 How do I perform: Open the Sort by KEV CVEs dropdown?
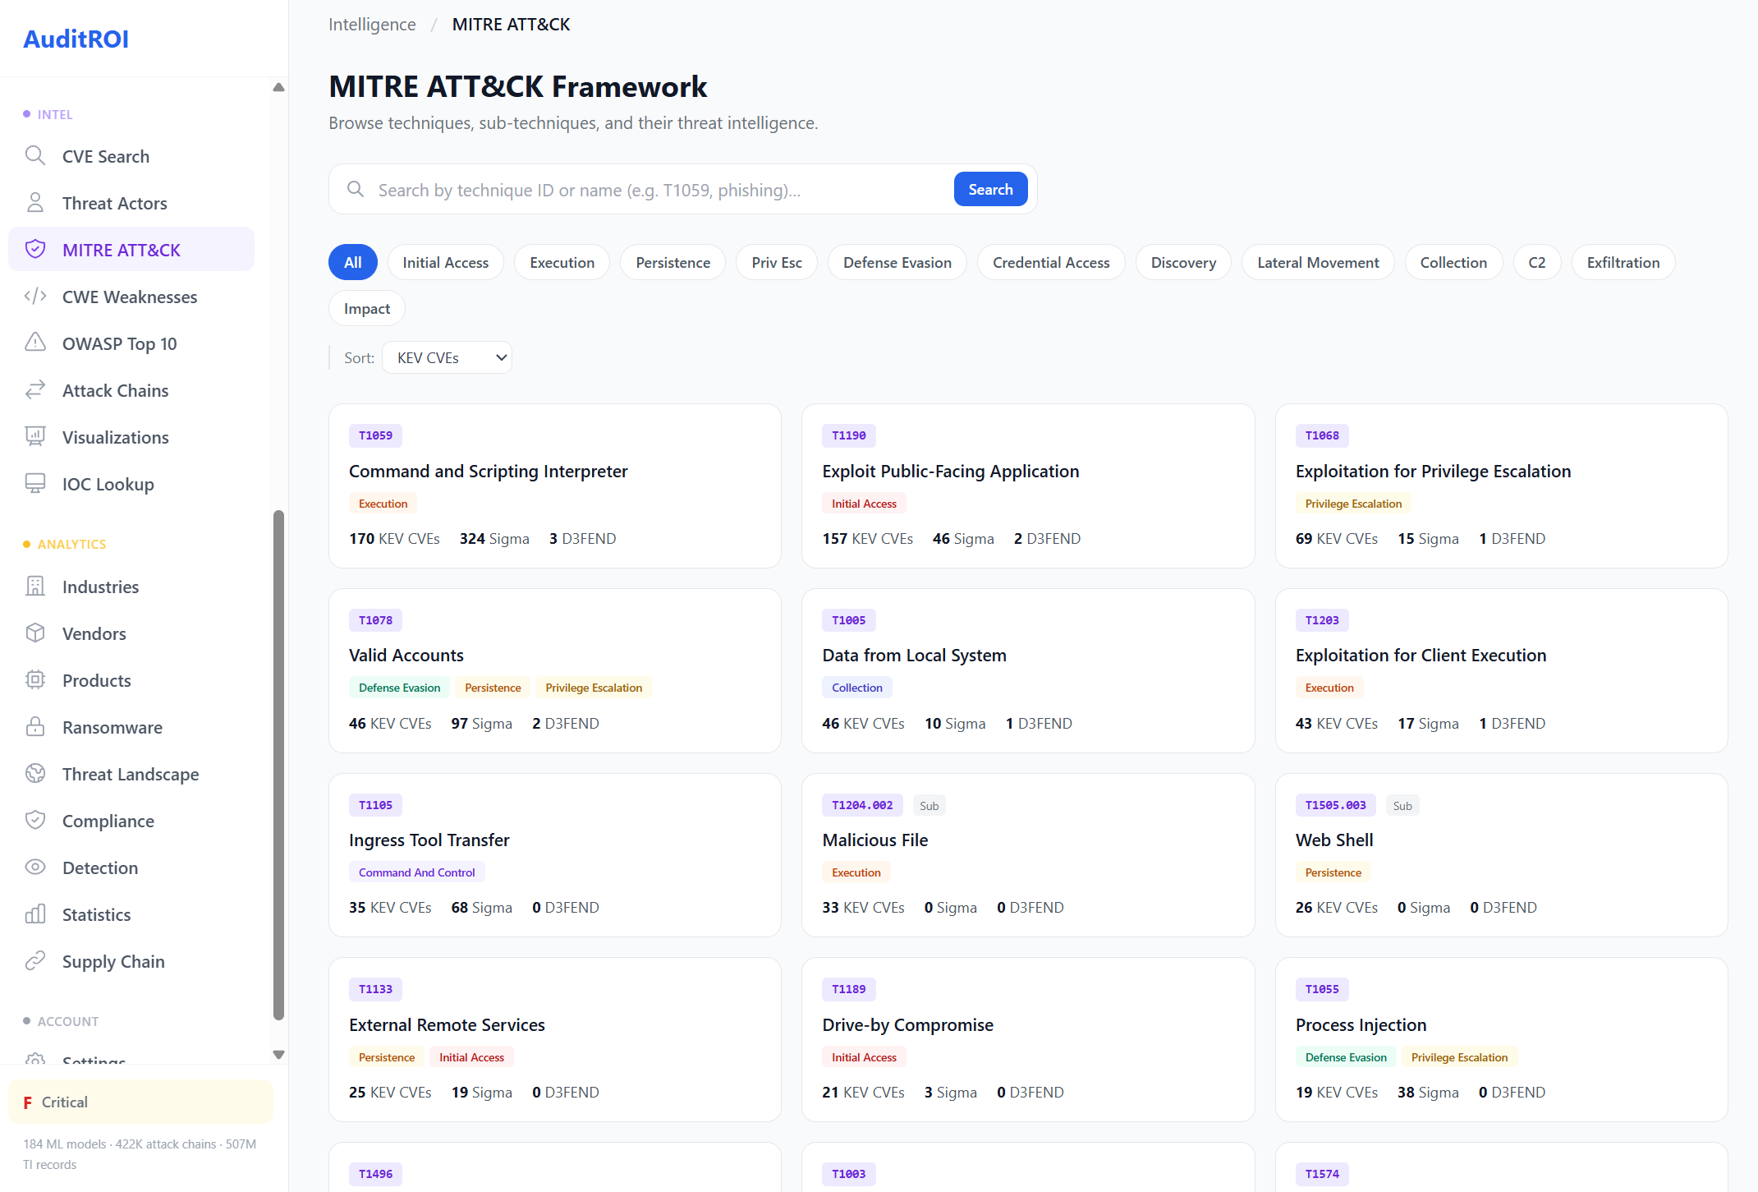pyautogui.click(x=447, y=357)
